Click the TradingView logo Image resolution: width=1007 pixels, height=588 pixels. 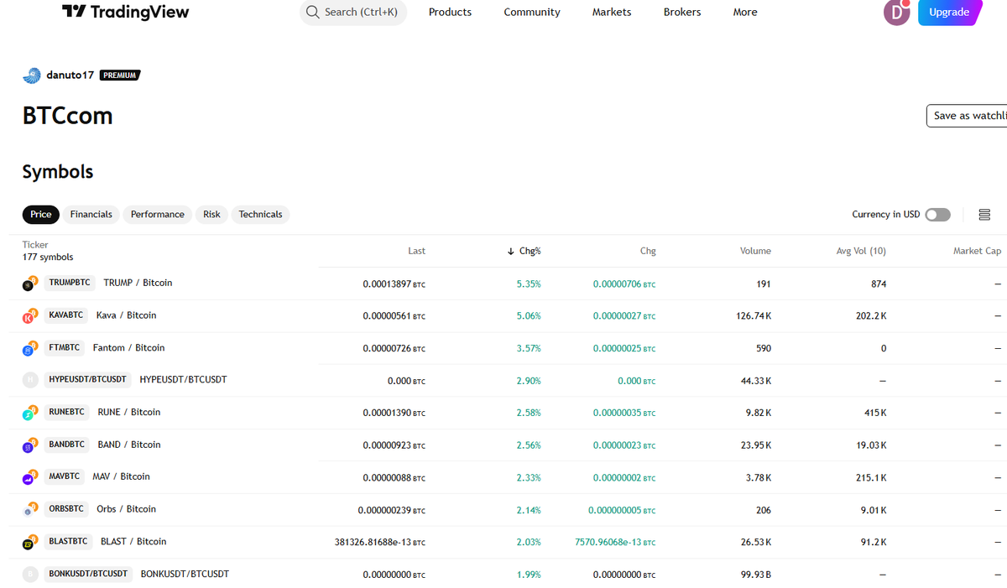[x=126, y=12]
